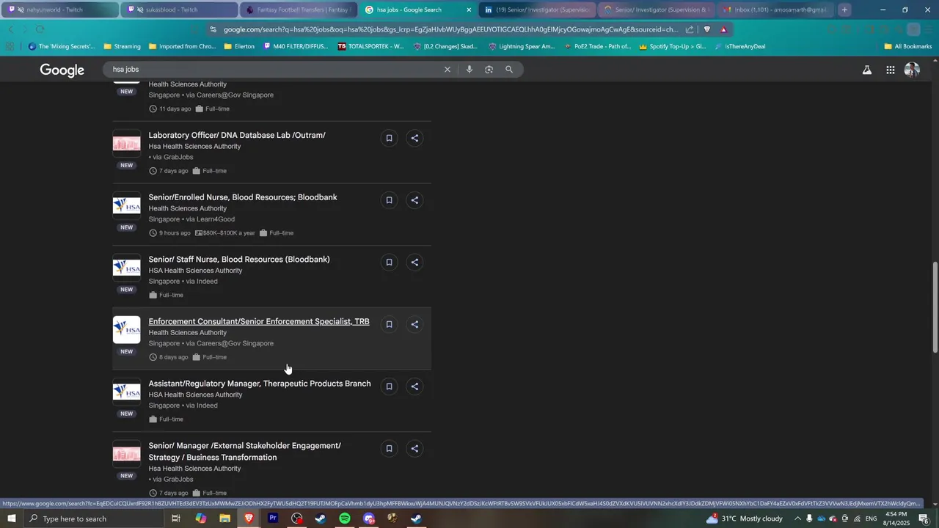Open Spotify from the taskbar
This screenshot has height=528, width=939.
click(345, 518)
